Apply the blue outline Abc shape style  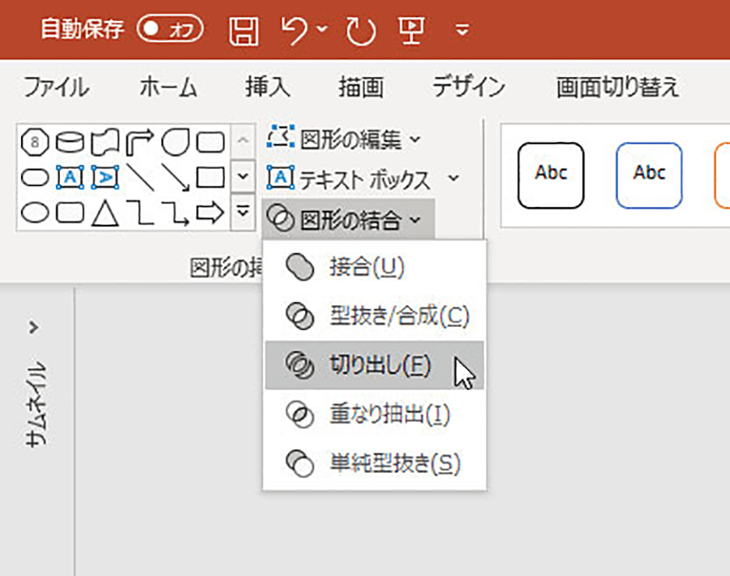click(x=649, y=175)
